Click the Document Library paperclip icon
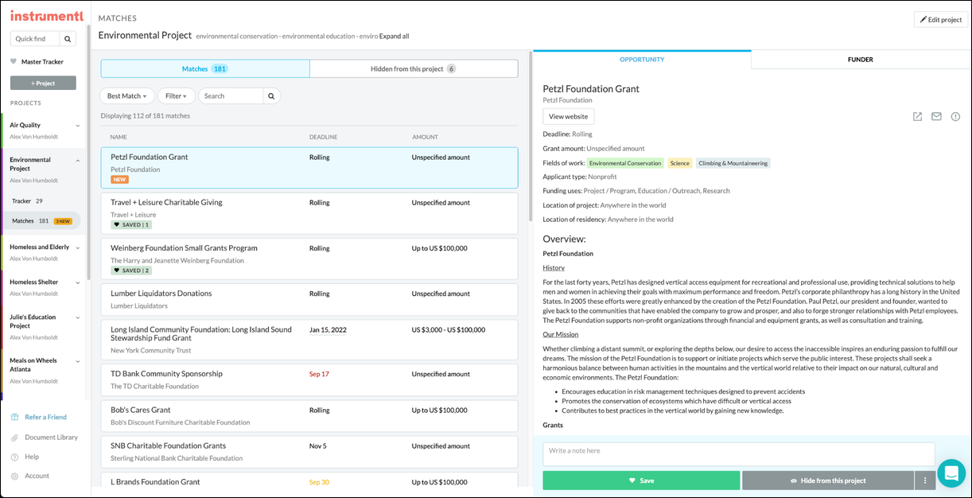The width and height of the screenshot is (972, 498). [15, 437]
